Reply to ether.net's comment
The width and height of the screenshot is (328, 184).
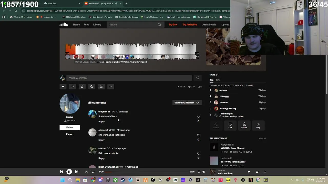tap(101, 140)
